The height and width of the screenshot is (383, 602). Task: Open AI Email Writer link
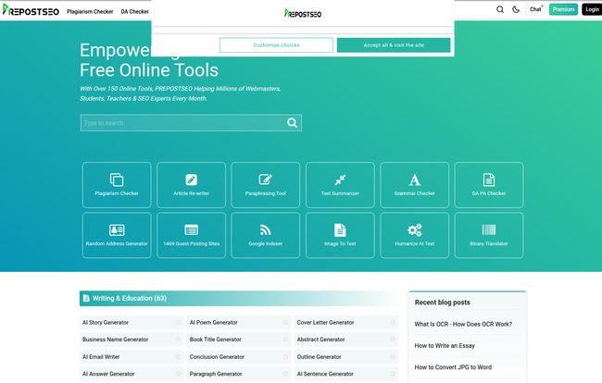101,356
